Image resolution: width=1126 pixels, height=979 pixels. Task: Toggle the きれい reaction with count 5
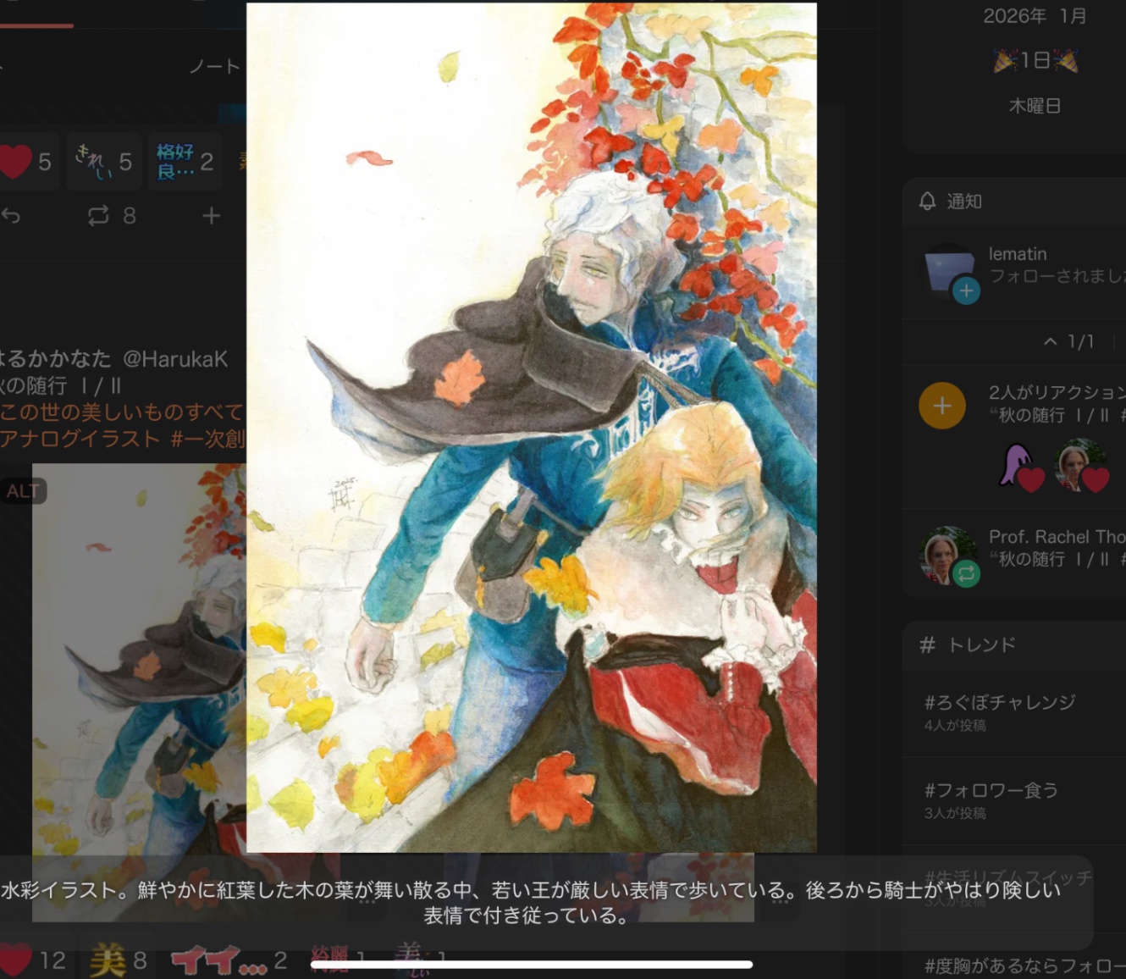pyautogui.click(x=103, y=162)
